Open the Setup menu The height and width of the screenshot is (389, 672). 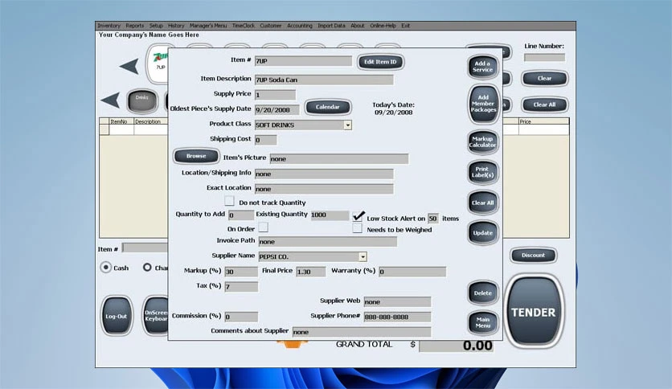coord(156,26)
